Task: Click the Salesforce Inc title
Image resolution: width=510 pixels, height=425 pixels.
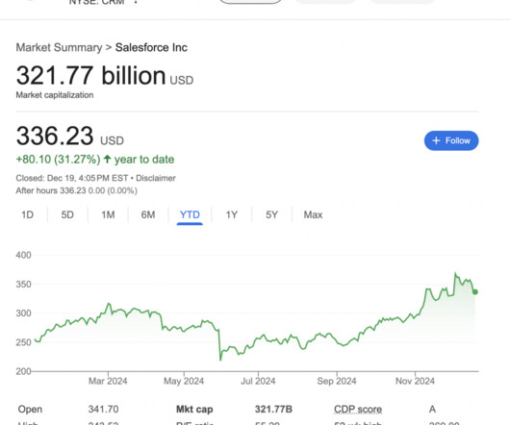Action: tap(151, 47)
